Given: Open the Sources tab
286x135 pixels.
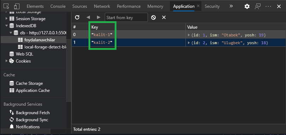Looking at the screenshot, I should pos(80,6).
